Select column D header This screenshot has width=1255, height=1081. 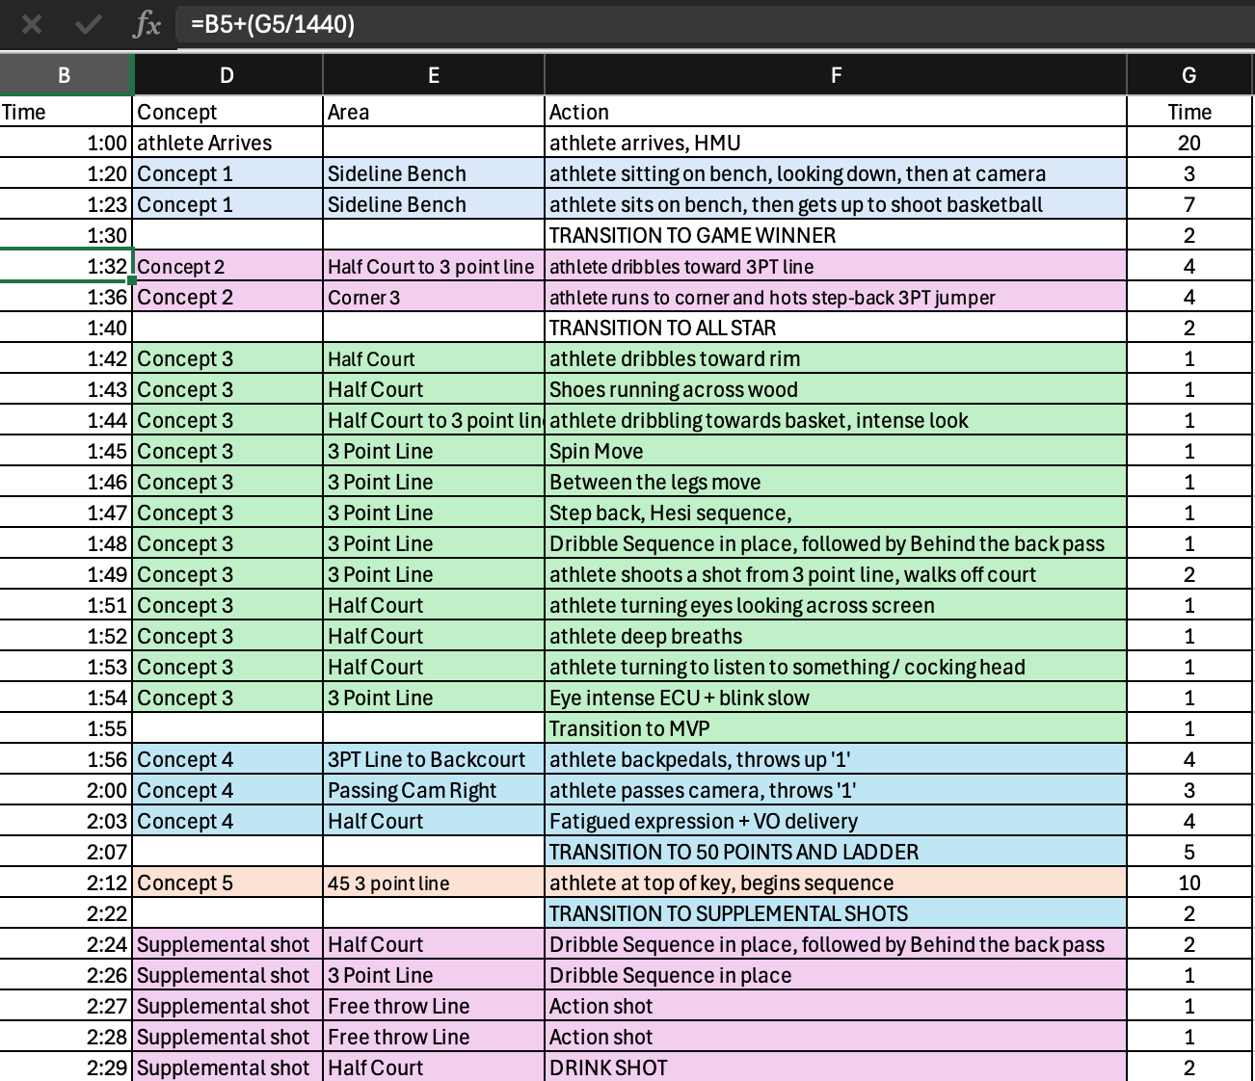227,75
